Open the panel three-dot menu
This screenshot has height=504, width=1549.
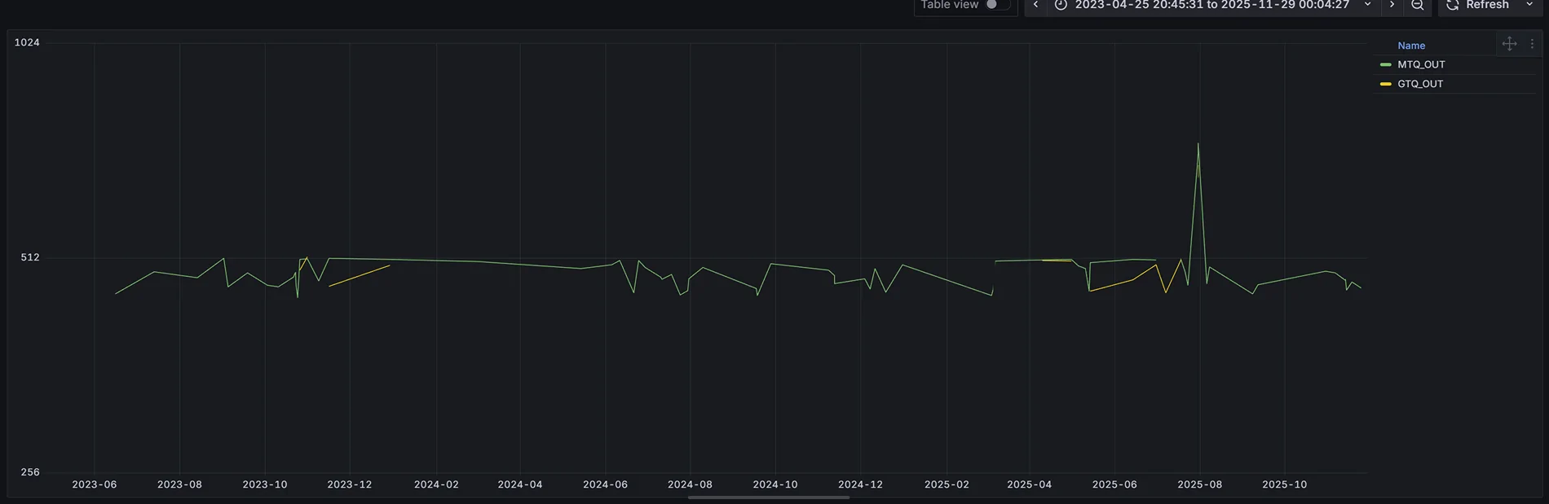1532,44
